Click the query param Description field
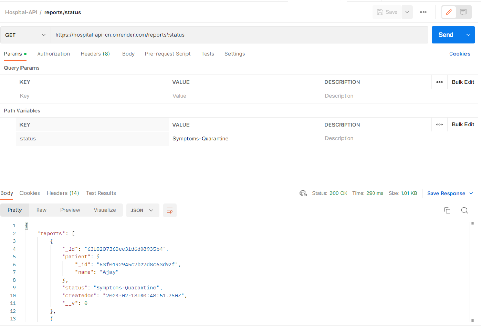Image resolution: width=481 pixels, height=328 pixels. (x=399, y=96)
